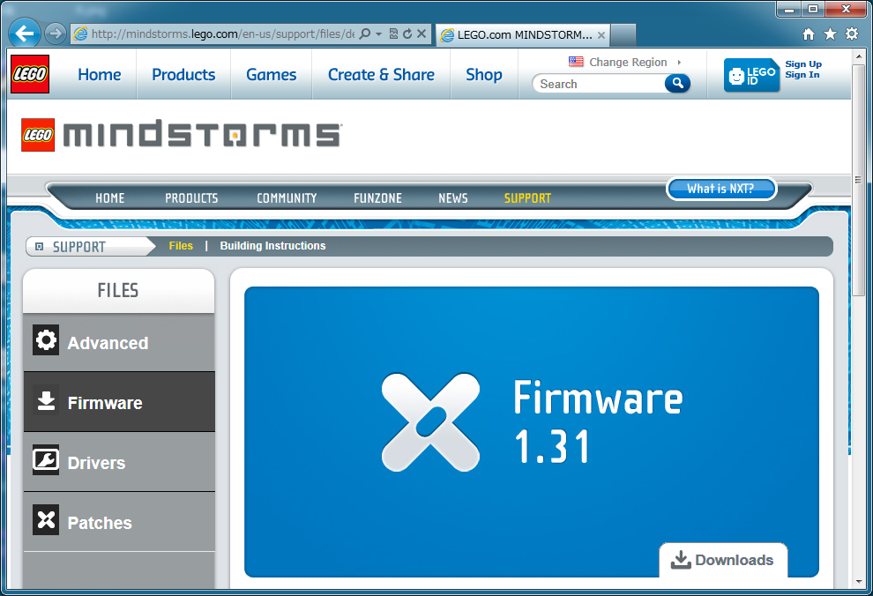The width and height of the screenshot is (873, 596).
Task: Go back using the browser back arrow
Action: click(x=24, y=33)
